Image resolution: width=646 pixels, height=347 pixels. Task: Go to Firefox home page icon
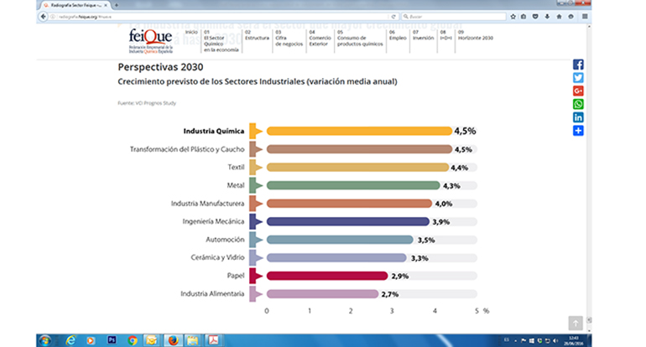tap(560, 16)
